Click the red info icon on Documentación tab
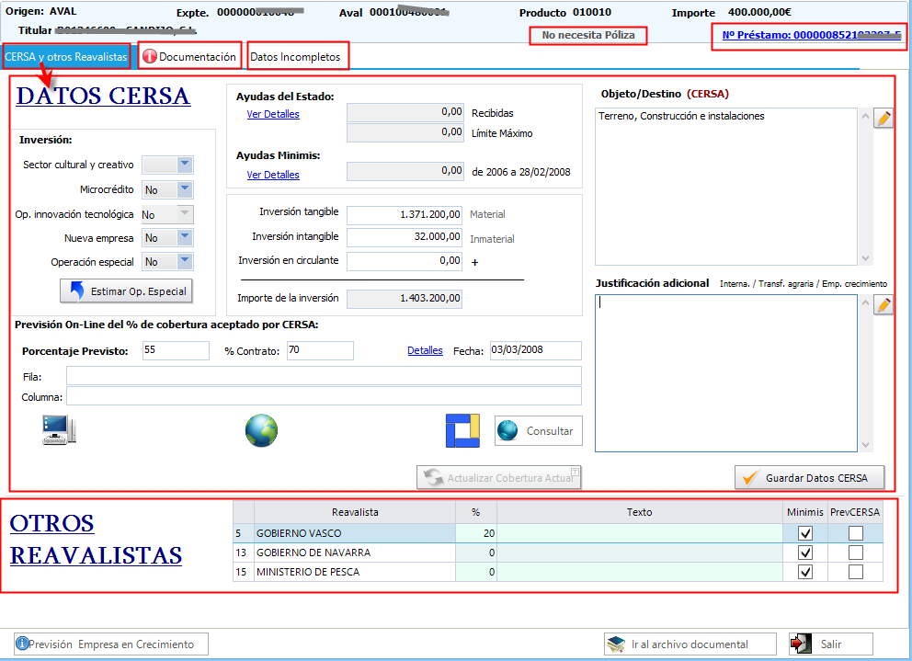Viewport: 912px width, 661px height. click(150, 56)
